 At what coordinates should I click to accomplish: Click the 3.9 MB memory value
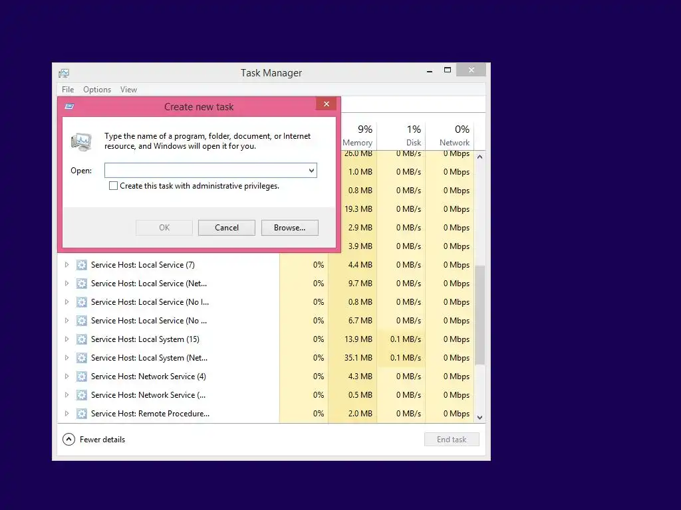[360, 246]
